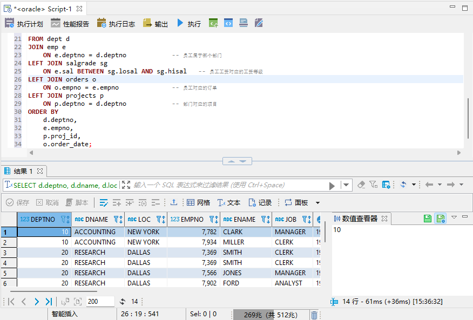Toggle the 面板 panels view

click(x=296, y=202)
